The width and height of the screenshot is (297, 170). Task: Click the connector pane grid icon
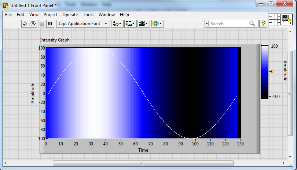click(275, 19)
